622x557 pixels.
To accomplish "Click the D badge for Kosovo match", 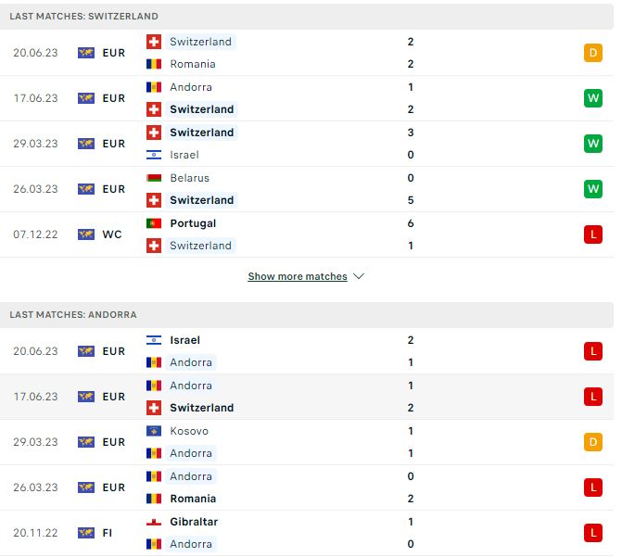I will (x=593, y=442).
